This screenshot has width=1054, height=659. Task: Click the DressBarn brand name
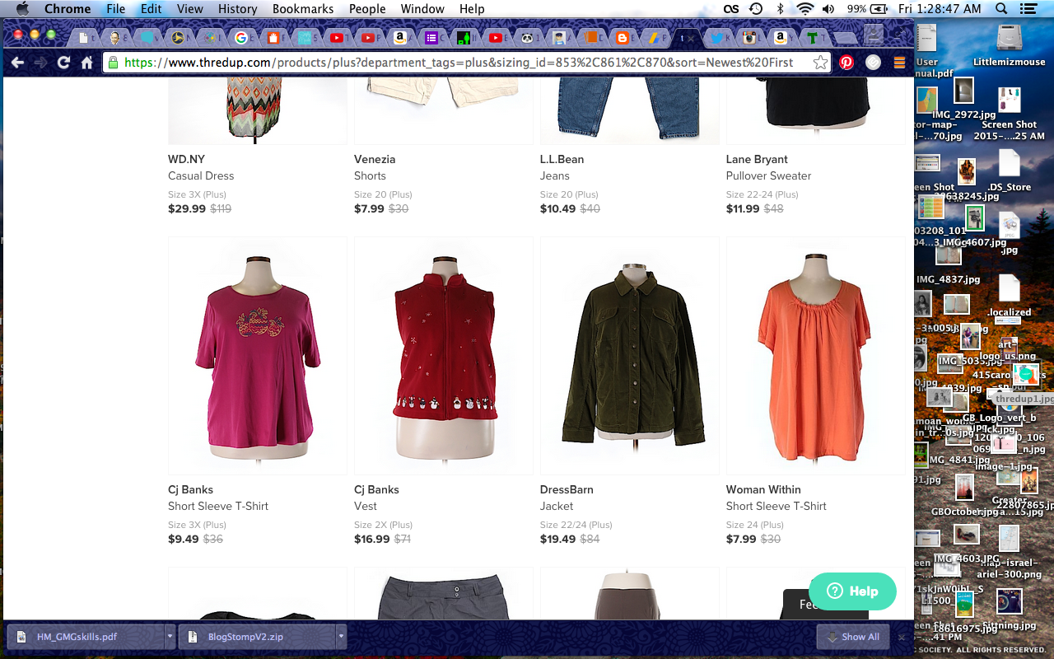(x=567, y=489)
